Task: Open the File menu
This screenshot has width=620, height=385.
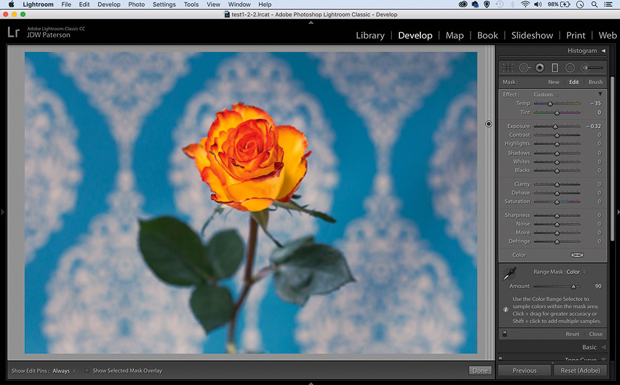Action: [x=66, y=4]
